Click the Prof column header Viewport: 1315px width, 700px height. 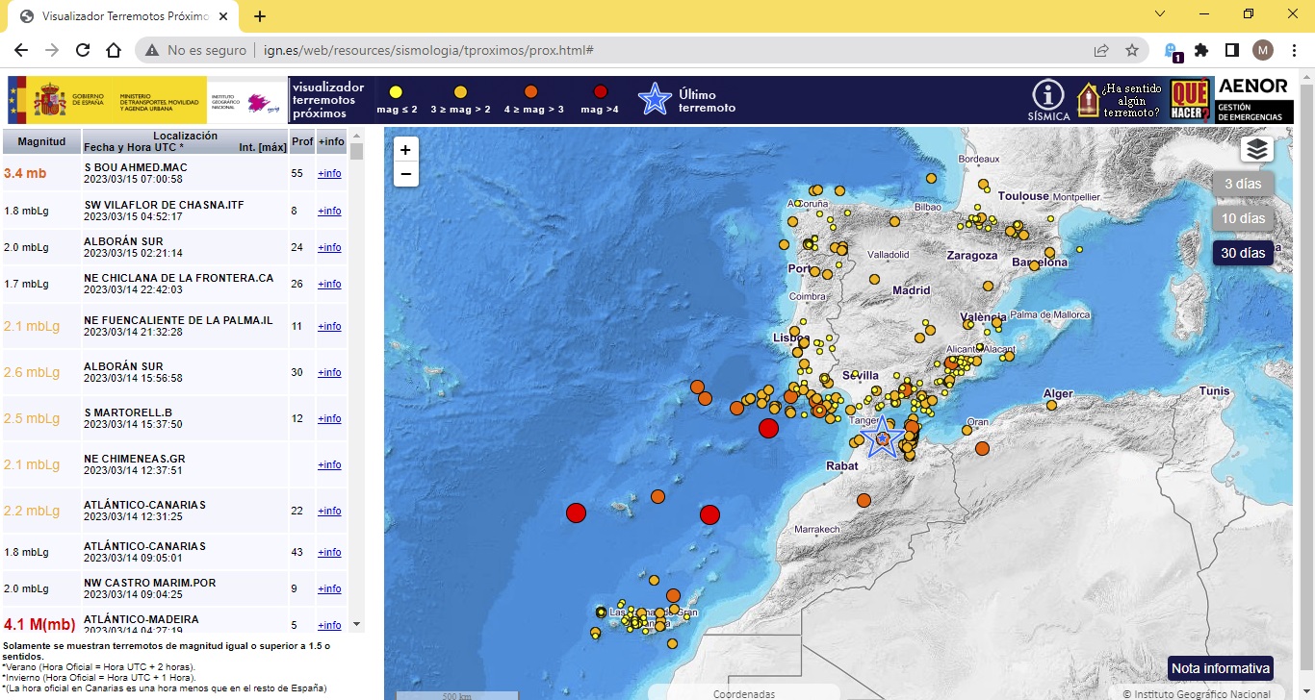click(302, 141)
